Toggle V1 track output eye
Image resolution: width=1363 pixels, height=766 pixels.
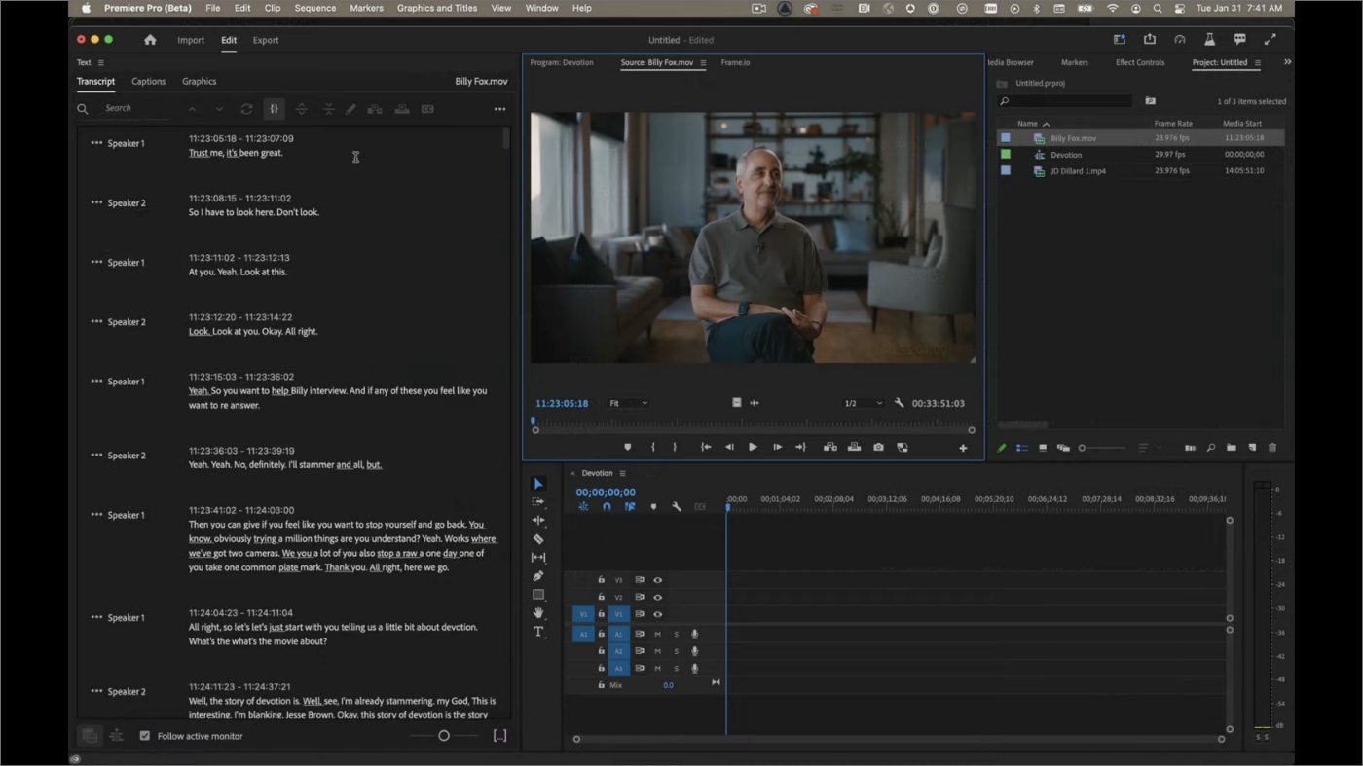[x=657, y=615]
